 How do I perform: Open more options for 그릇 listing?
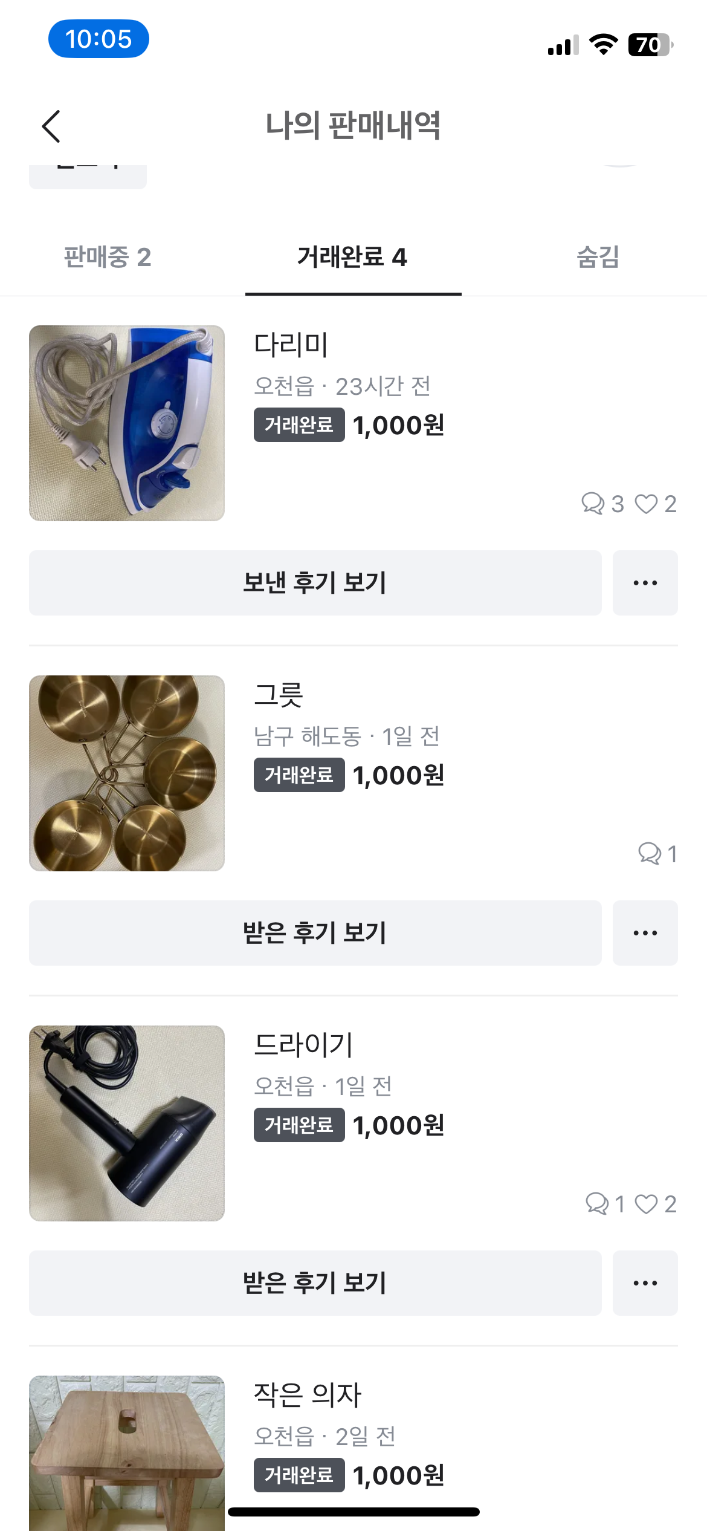[645, 933]
